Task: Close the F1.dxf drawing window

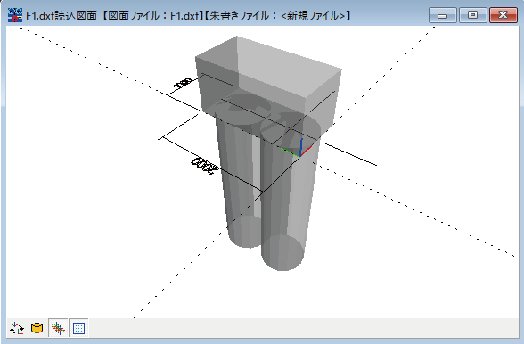Action: (503, 15)
